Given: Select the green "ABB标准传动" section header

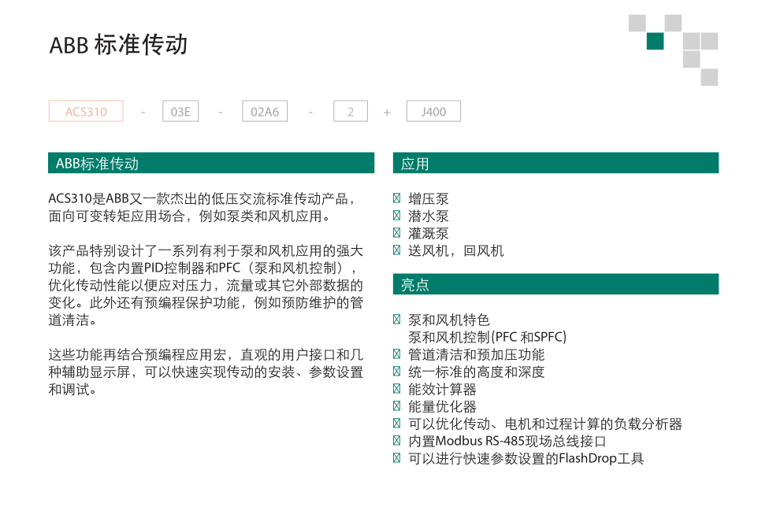Looking at the screenshot, I should 211,163.
